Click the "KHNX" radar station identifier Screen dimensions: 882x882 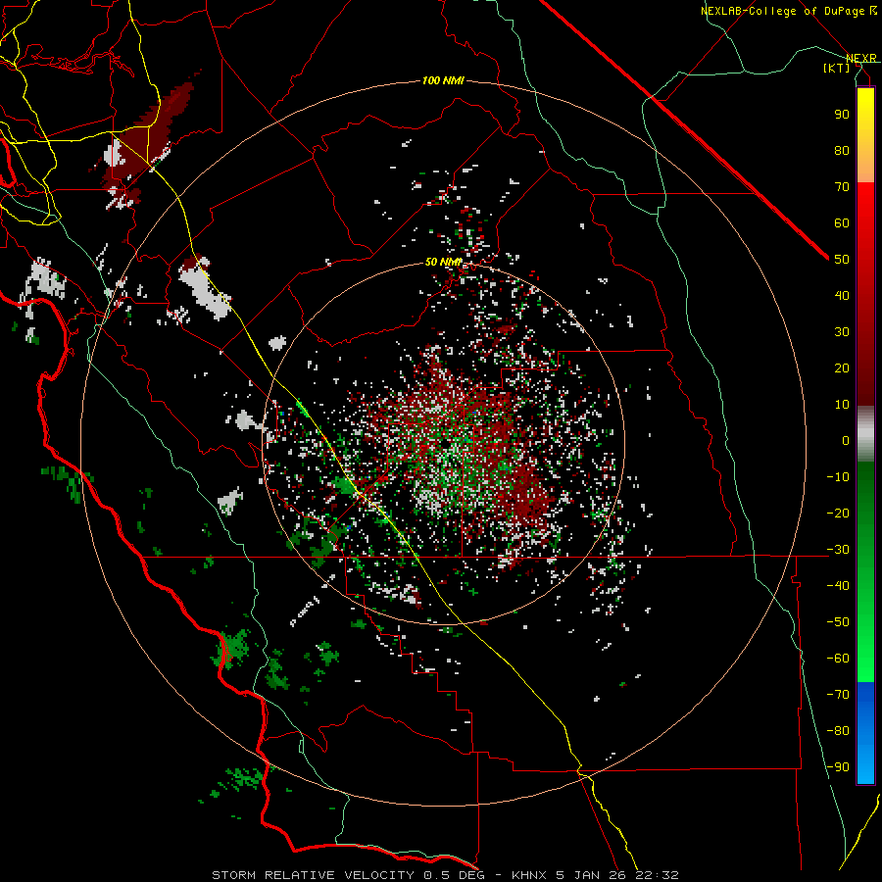click(x=529, y=875)
